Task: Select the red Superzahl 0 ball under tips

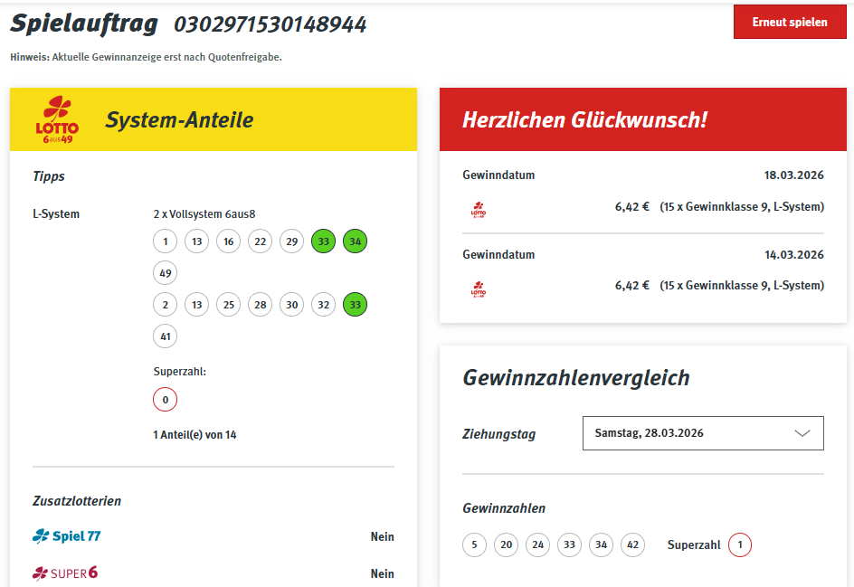Action: click(165, 399)
